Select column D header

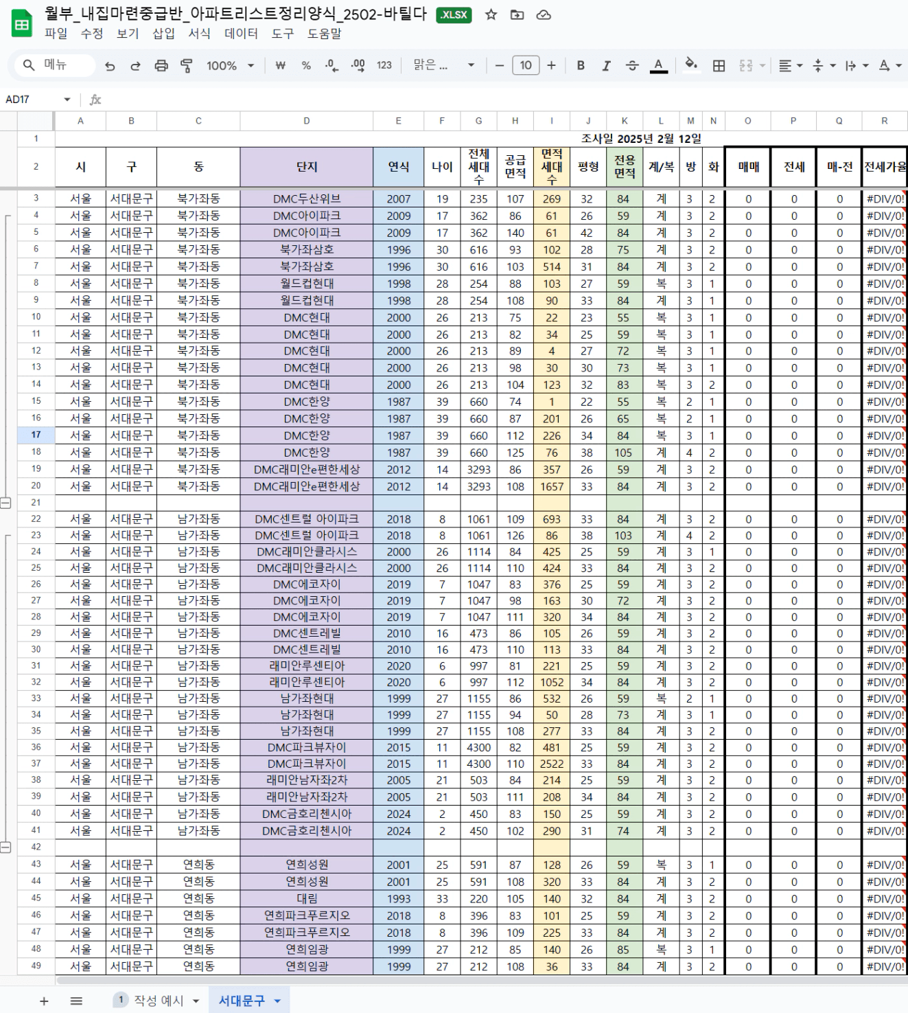coord(307,121)
